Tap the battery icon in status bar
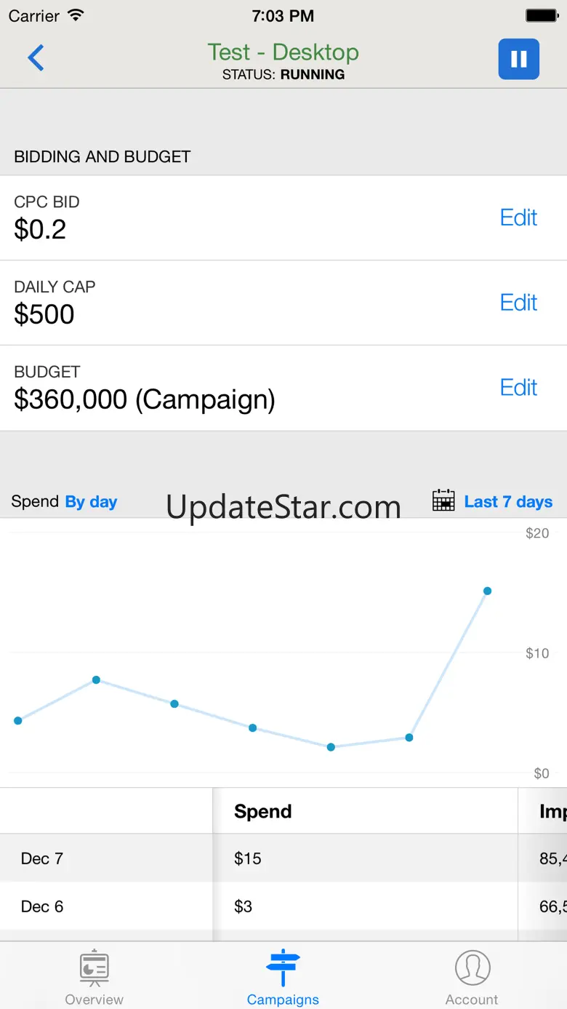The image size is (567, 1009). tap(541, 15)
